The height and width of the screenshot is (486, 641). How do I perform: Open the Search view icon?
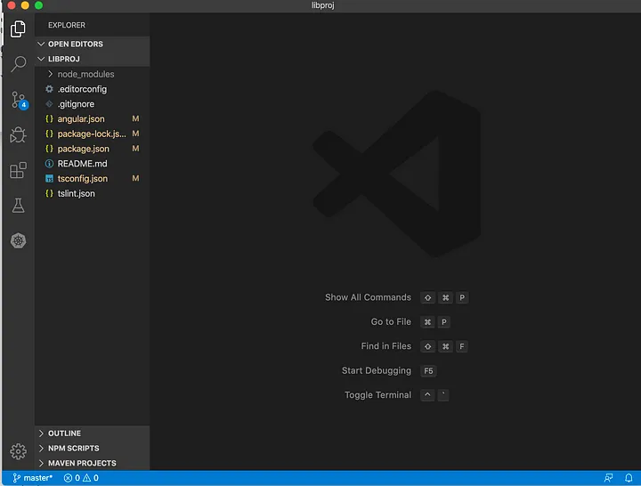pyautogui.click(x=18, y=64)
